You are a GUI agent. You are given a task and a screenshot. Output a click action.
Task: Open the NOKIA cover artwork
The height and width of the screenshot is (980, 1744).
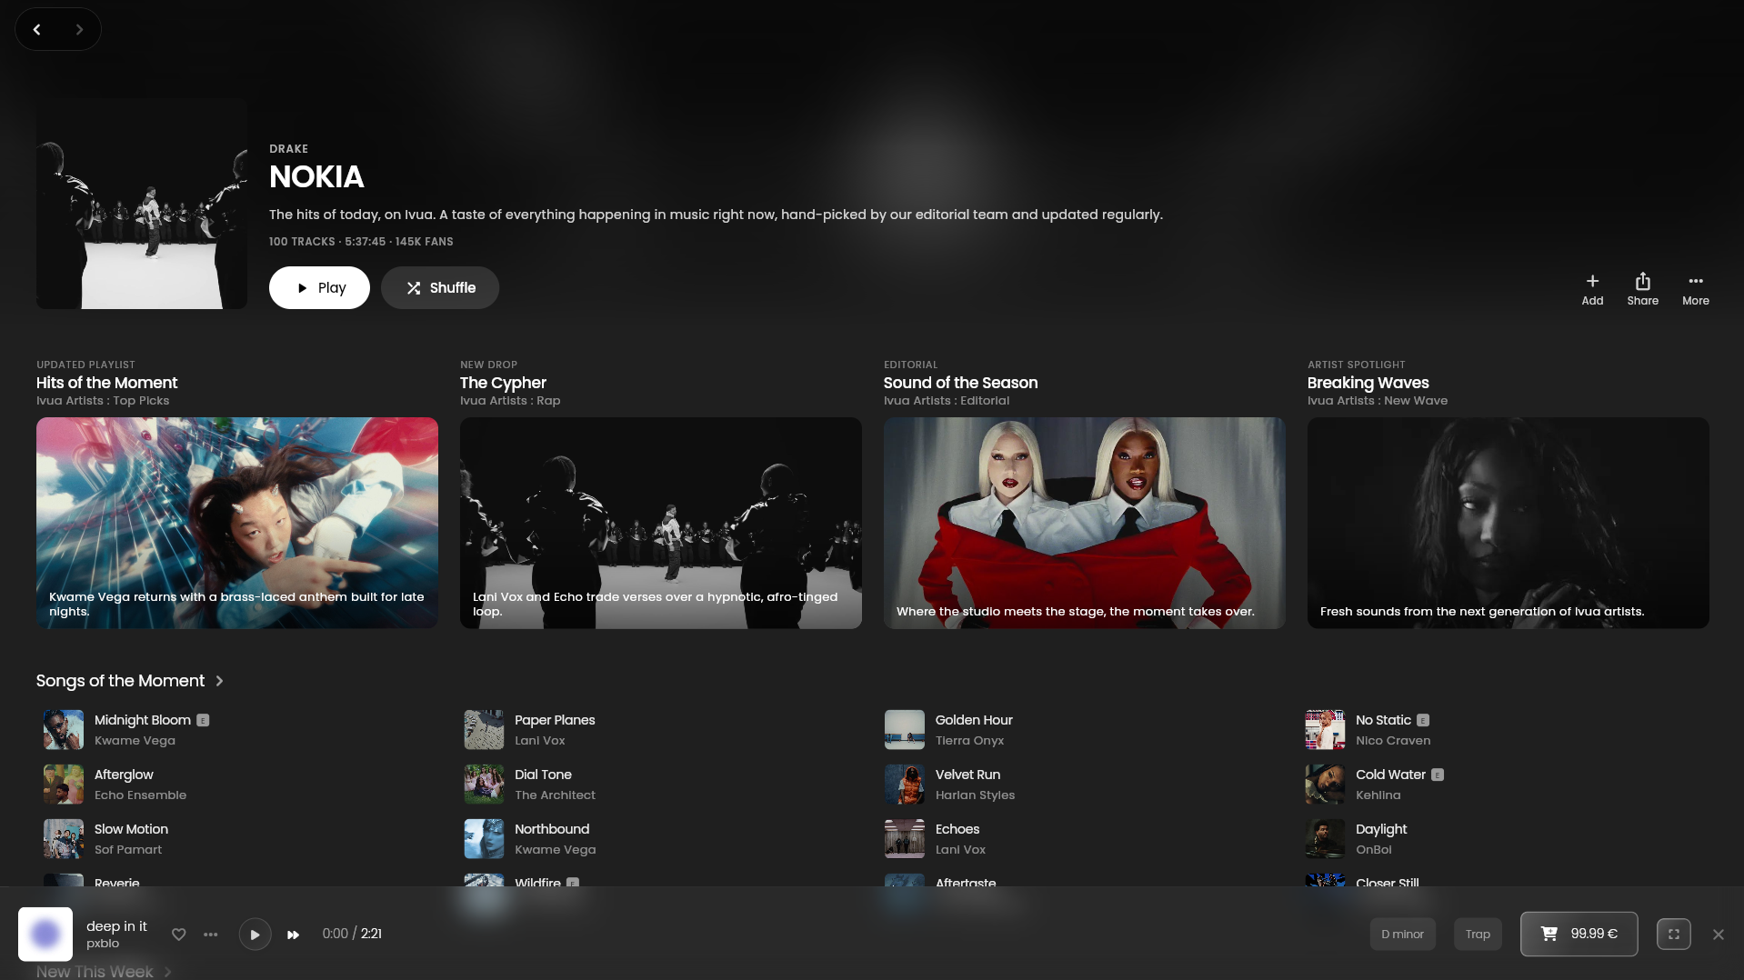[142, 204]
